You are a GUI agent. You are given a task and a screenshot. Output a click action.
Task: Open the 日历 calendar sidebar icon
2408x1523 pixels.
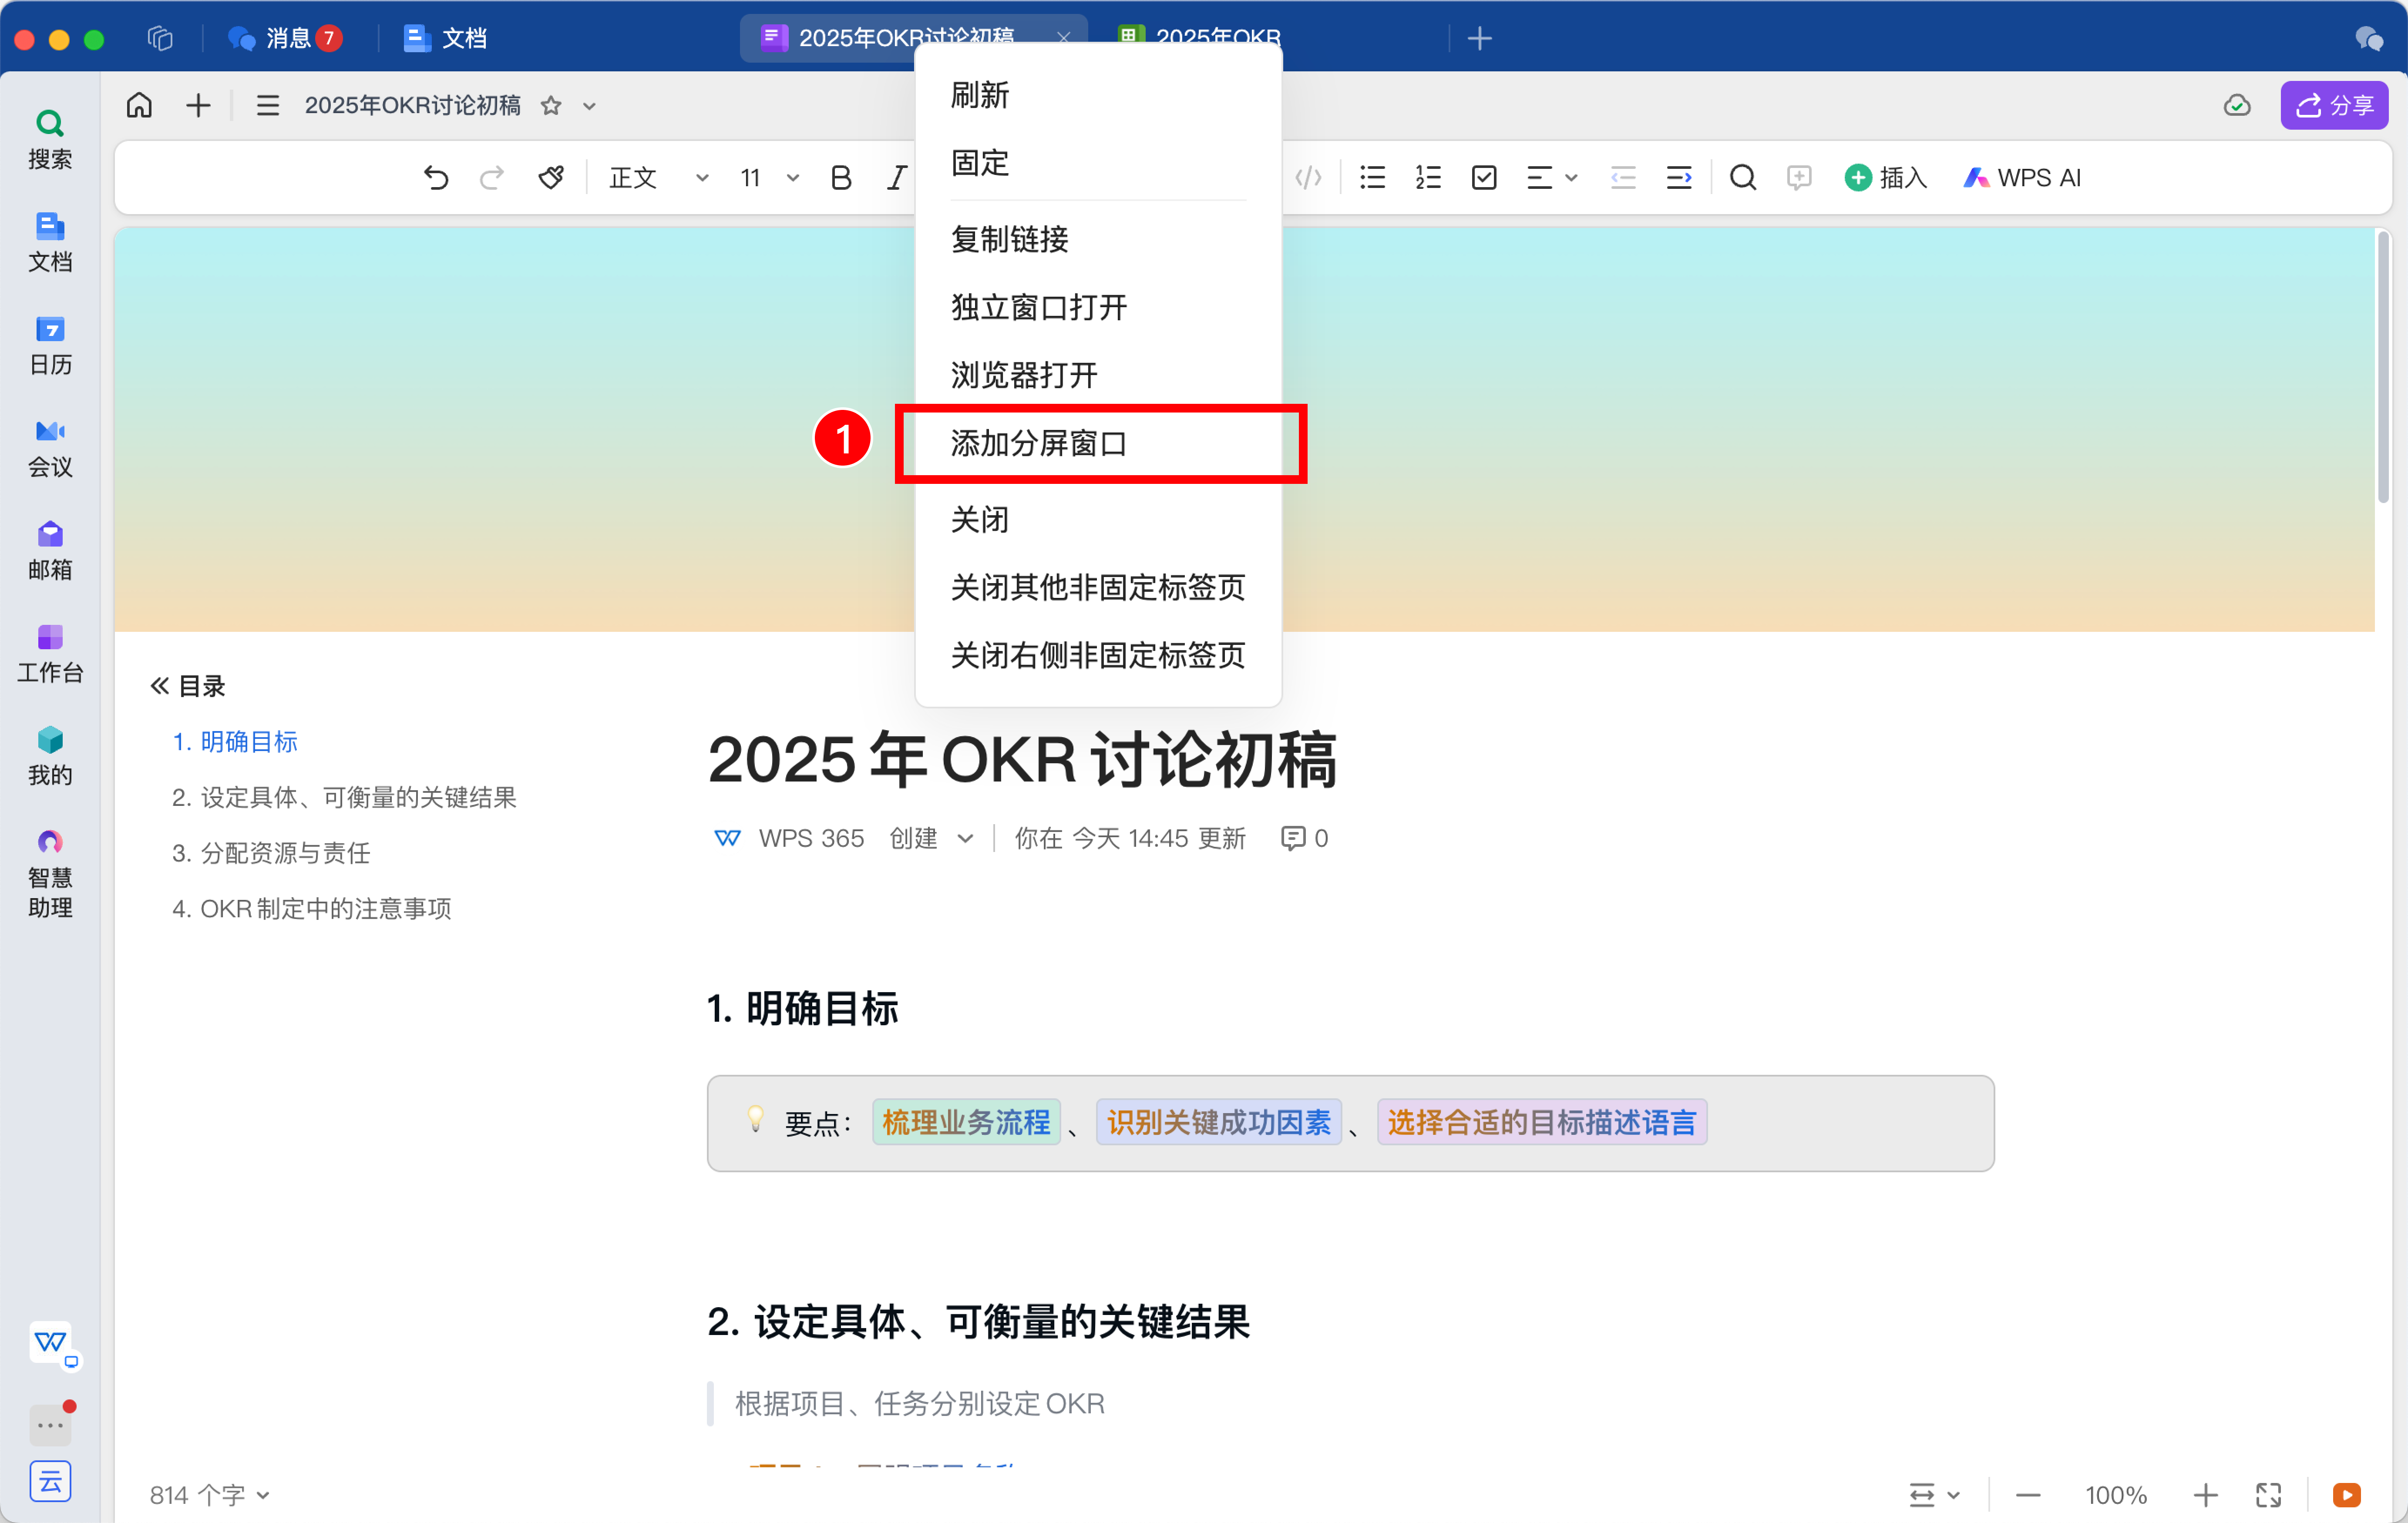tap(50, 346)
